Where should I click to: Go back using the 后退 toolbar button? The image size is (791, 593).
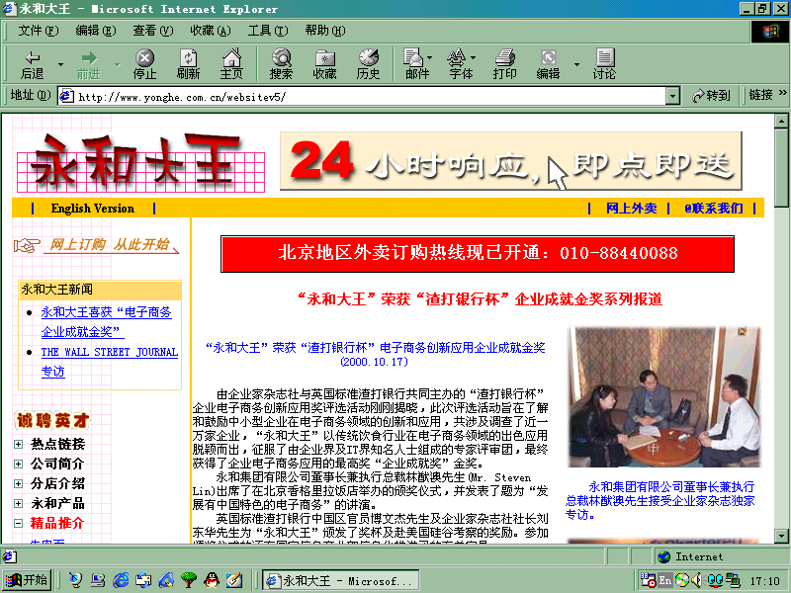tap(33, 64)
